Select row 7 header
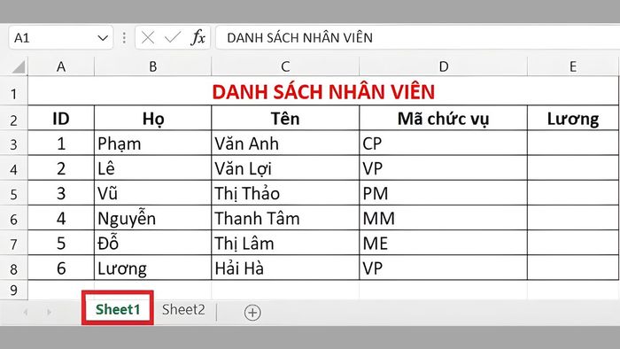The height and width of the screenshot is (349, 620). point(14,243)
